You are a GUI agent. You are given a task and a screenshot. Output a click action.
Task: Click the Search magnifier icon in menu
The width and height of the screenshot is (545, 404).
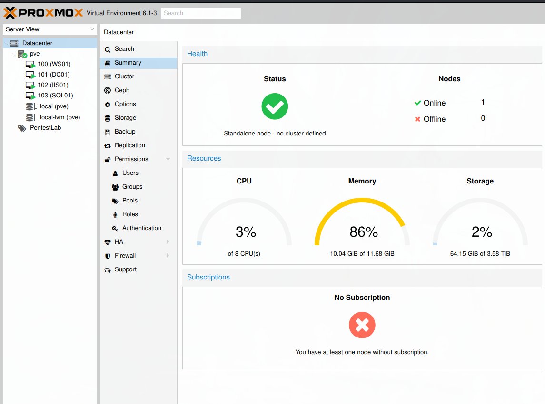108,49
